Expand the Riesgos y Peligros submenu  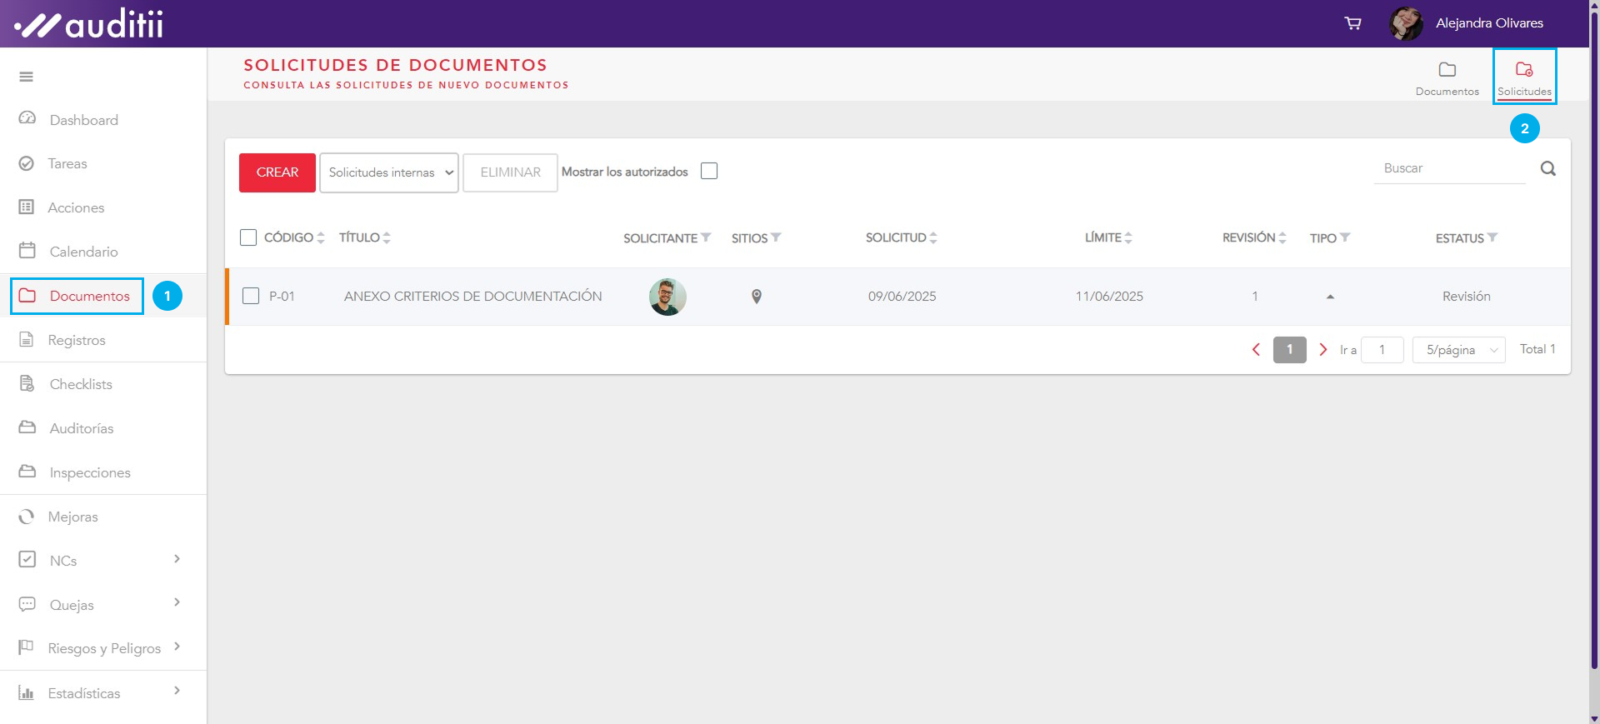(x=177, y=647)
